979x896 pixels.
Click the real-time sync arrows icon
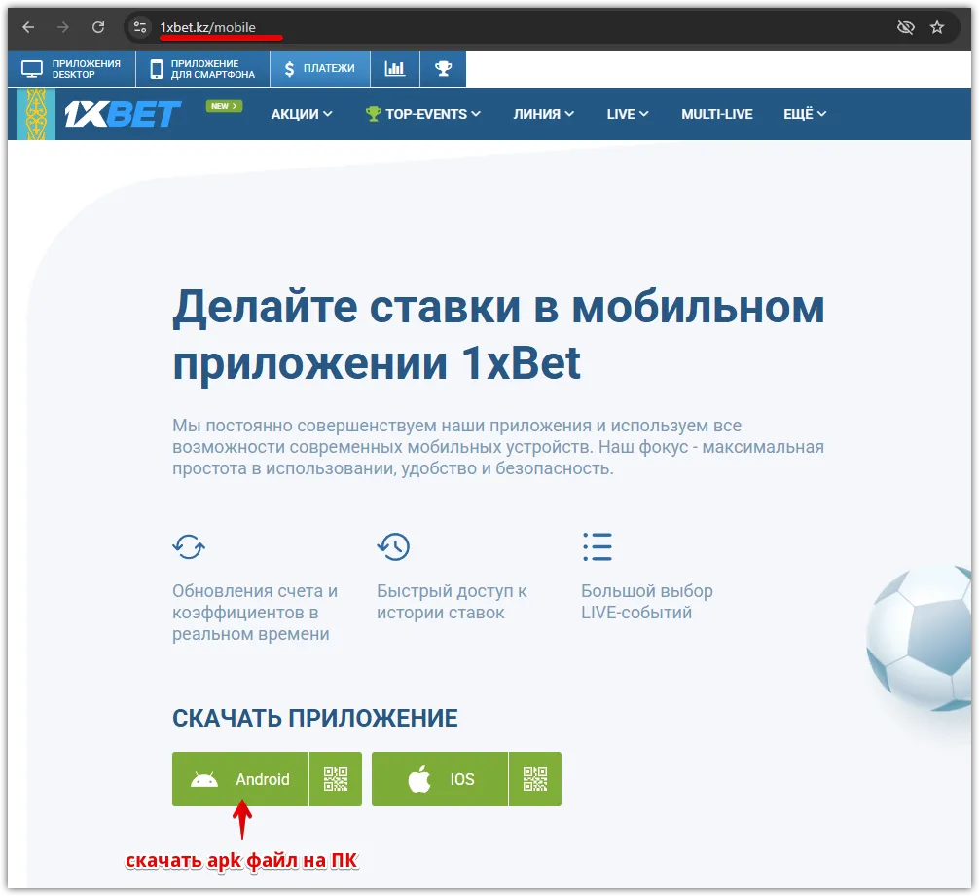click(x=189, y=546)
